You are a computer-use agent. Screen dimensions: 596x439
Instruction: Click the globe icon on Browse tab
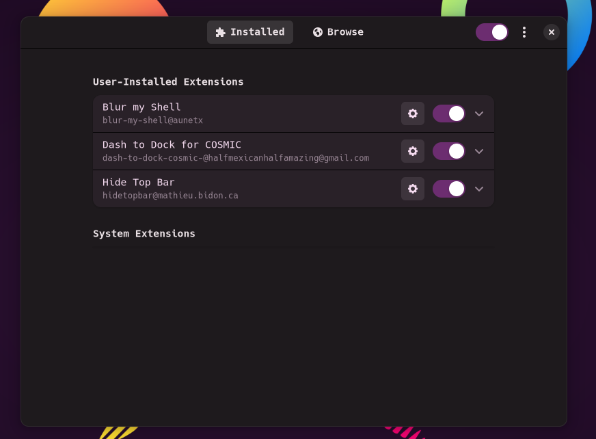coord(318,32)
